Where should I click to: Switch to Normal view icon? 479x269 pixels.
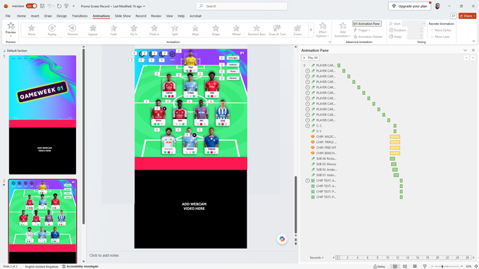click(395, 267)
